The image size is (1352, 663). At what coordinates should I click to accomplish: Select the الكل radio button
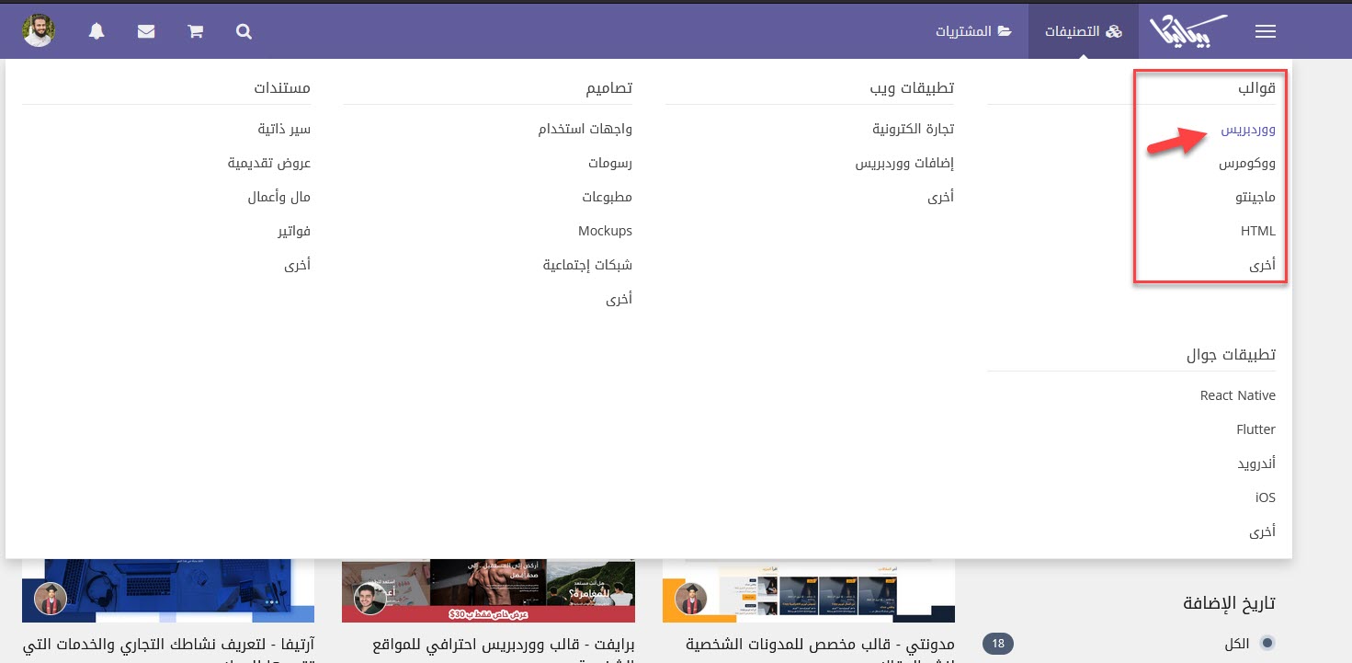1268,644
